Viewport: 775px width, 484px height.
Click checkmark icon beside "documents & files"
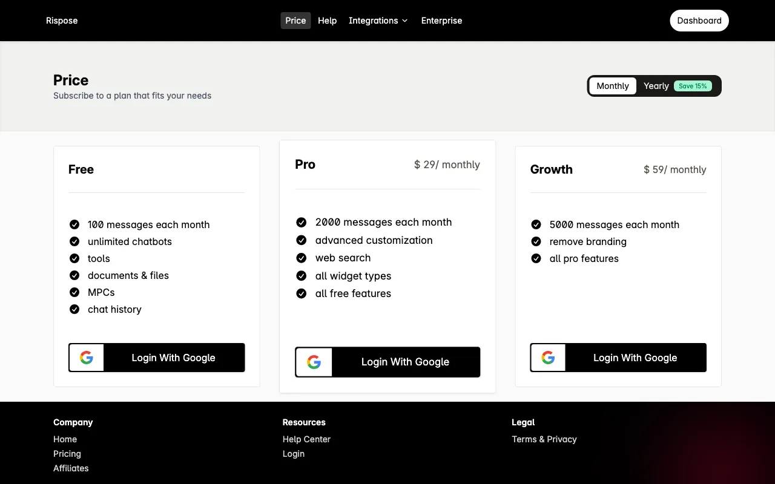coord(74,275)
